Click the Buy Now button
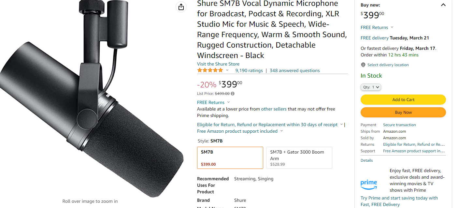Screen dimensions: 459x208 403,112
